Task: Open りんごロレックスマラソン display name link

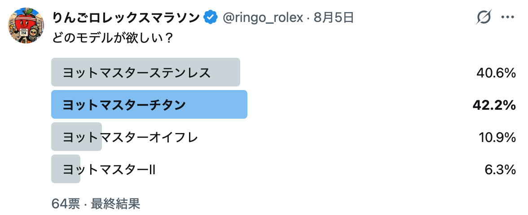Action: (x=127, y=17)
